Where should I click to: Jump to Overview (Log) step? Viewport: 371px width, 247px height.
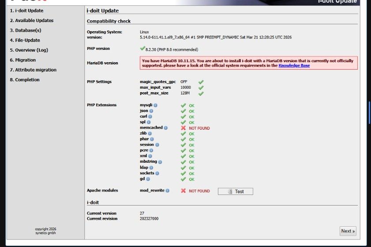tap(29, 50)
